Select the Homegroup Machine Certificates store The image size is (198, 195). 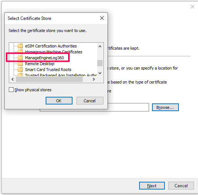point(53,52)
